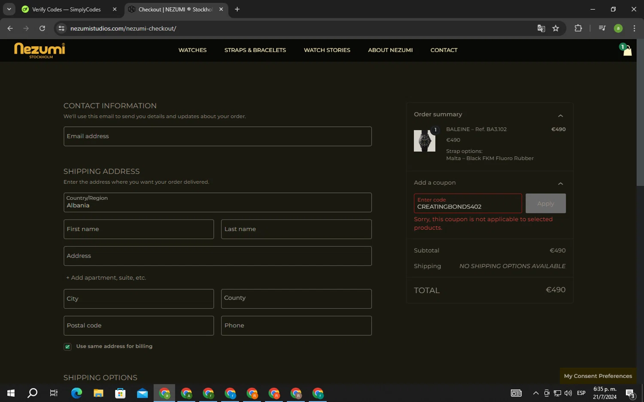Screen dimensions: 644x402
Task: View site information icon in address bar
Action: pyautogui.click(x=61, y=28)
